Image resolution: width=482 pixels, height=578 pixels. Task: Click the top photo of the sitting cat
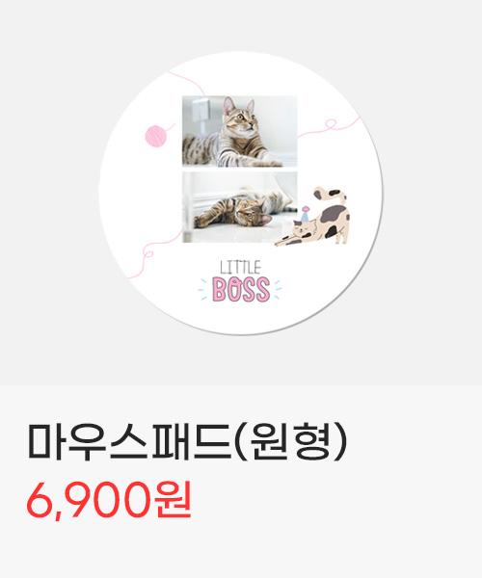pos(240,131)
